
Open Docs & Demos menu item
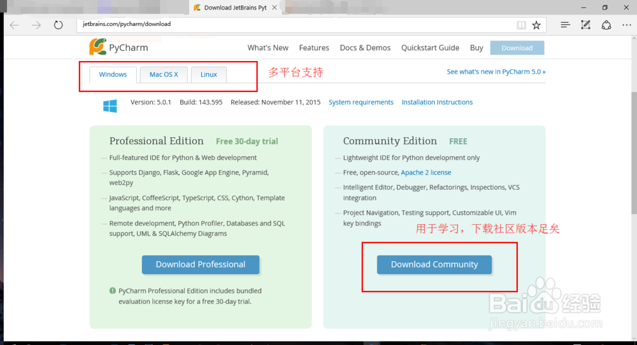pos(365,48)
